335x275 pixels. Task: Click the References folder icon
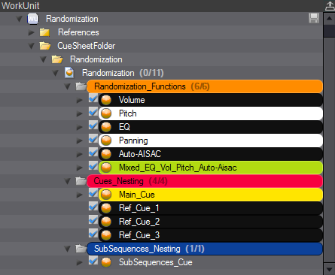44,32
